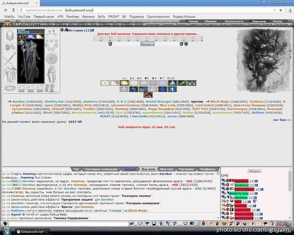Open Анкета submenu item

[267, 24]
